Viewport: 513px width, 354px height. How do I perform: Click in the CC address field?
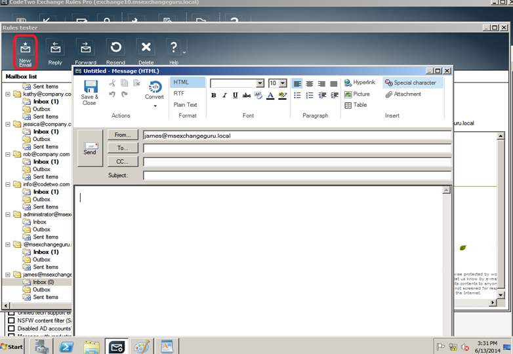(x=297, y=162)
